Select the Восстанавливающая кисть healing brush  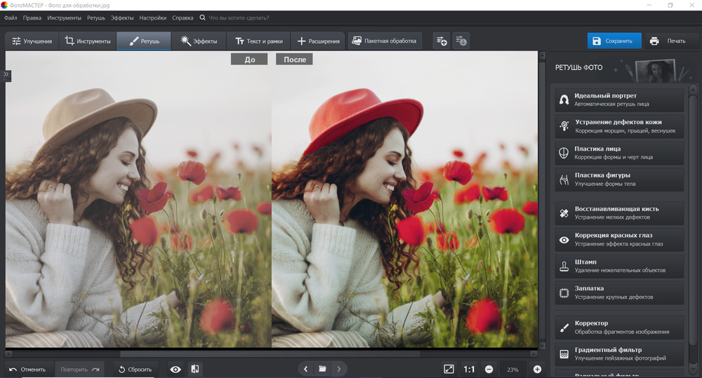click(x=618, y=213)
